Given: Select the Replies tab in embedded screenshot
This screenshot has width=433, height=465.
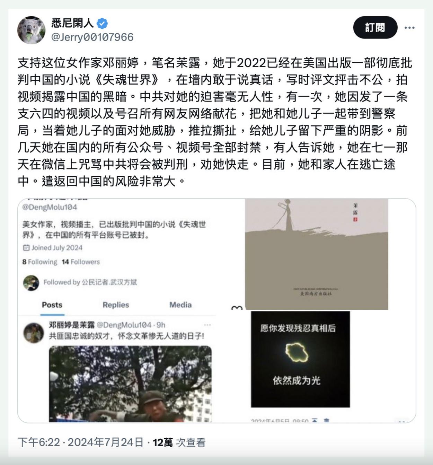Looking at the screenshot, I should [x=116, y=305].
